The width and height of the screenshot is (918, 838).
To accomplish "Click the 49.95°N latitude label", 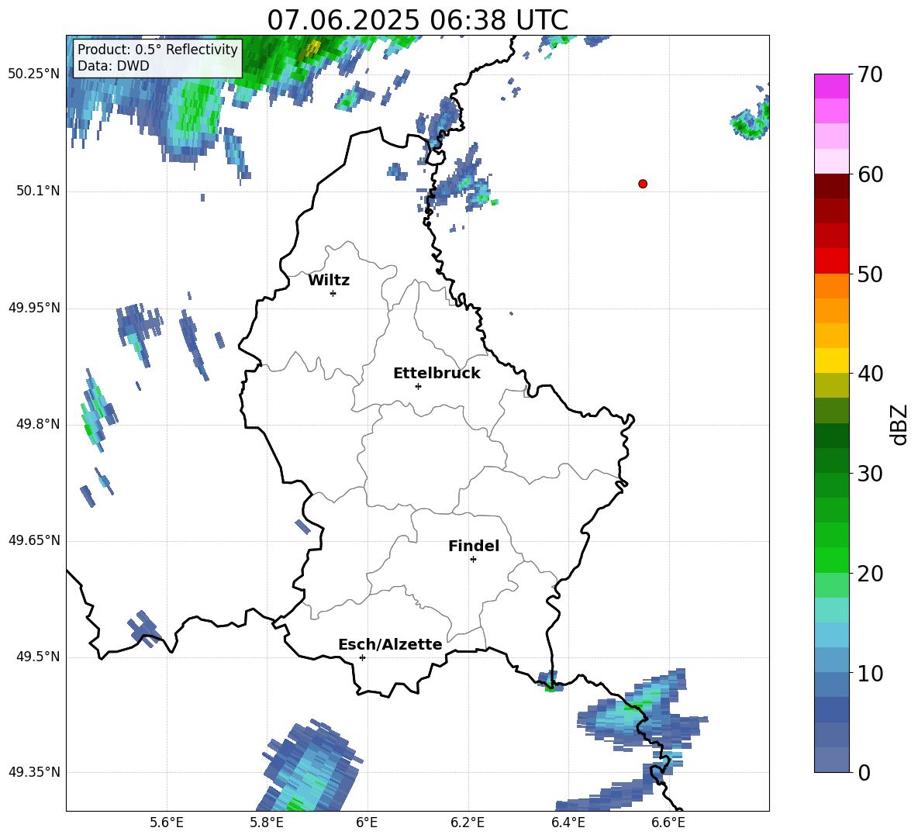I will click(34, 308).
